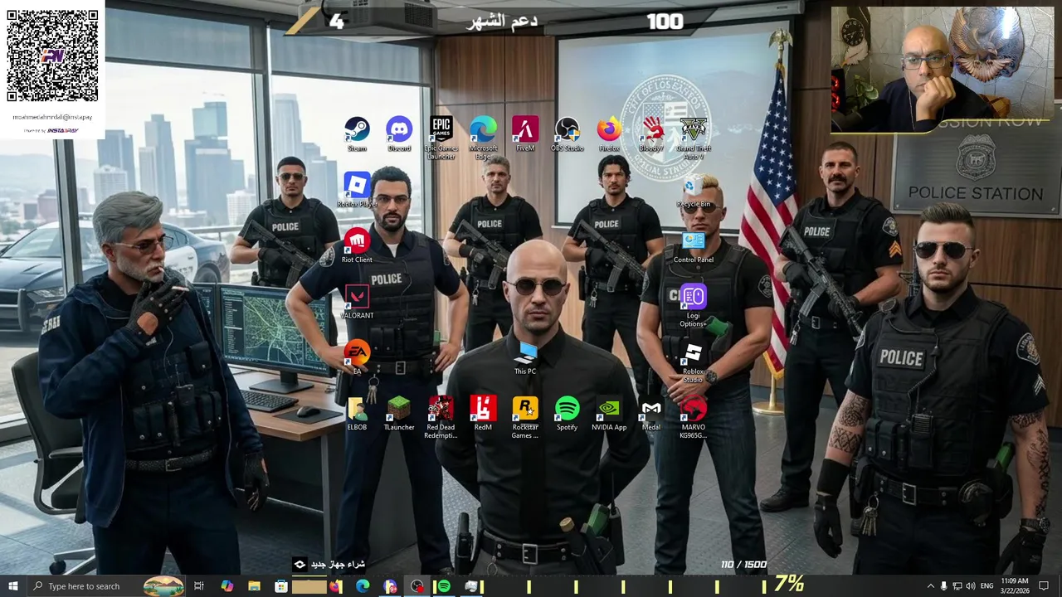Click the Logi Options+ shortcut
1062x597 pixels.
tap(694, 305)
